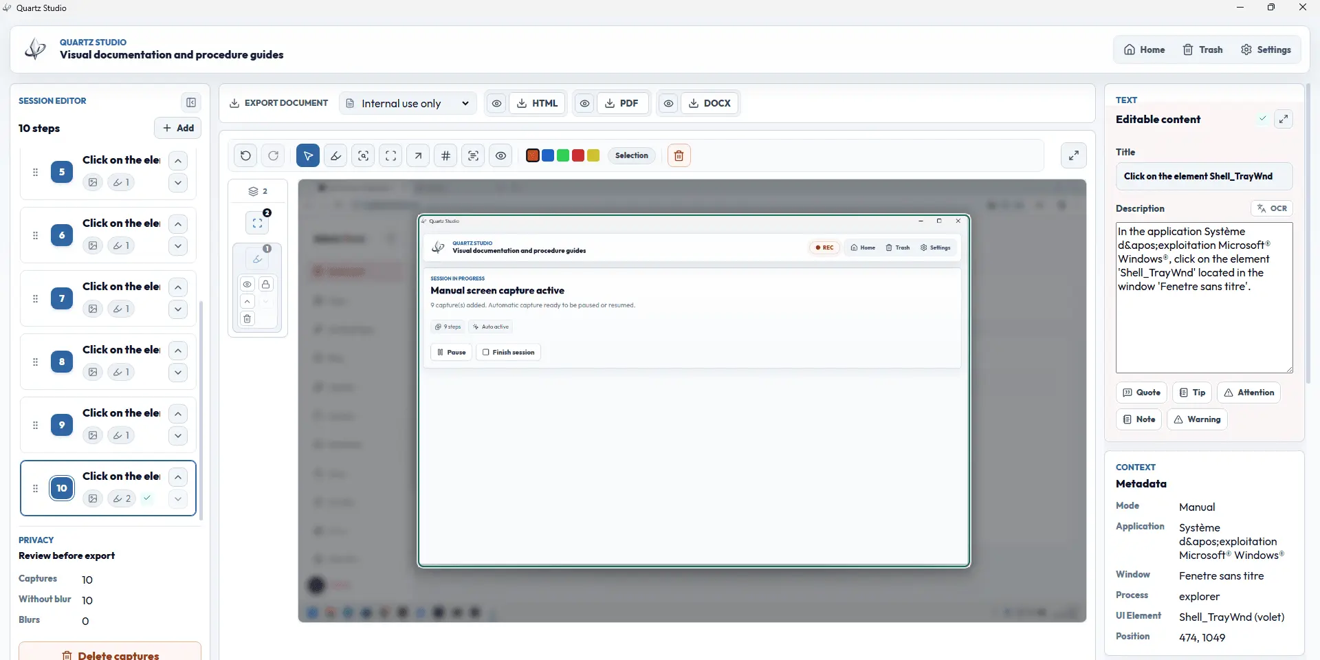The image size is (1320, 660).
Task: Select the arrow annotation tool
Action: (418, 155)
